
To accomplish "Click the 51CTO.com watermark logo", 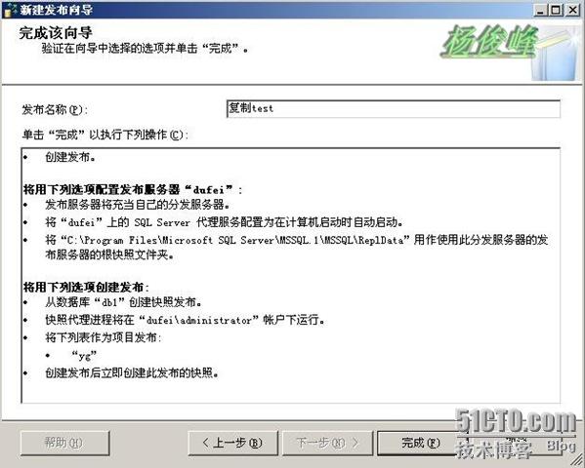I will coord(516,433).
